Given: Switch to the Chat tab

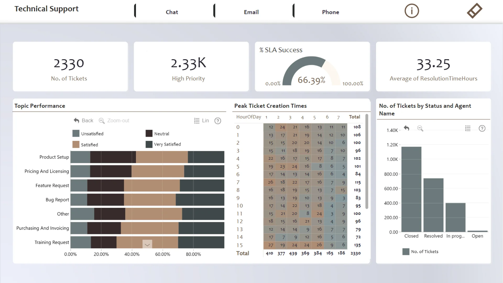Looking at the screenshot, I should tap(172, 12).
